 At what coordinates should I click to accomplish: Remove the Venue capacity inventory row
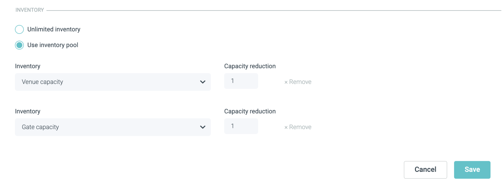point(300,82)
